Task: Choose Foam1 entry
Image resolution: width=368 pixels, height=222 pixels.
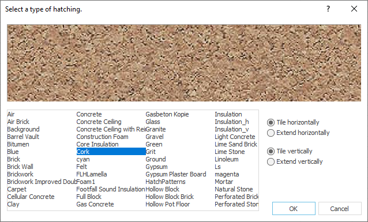Action: [x=86, y=182]
